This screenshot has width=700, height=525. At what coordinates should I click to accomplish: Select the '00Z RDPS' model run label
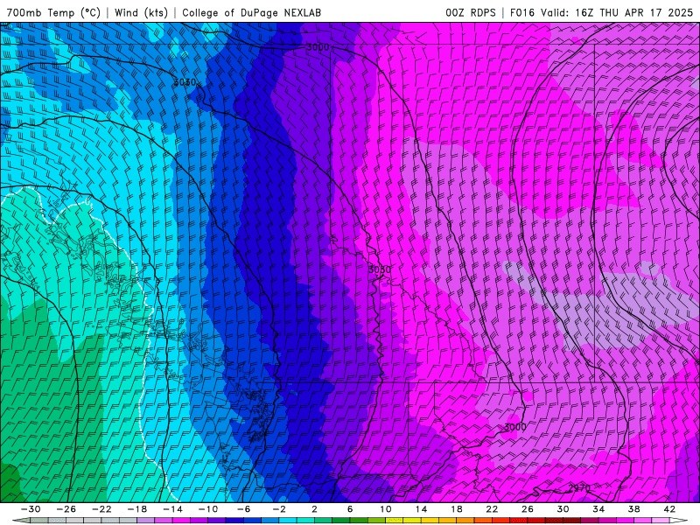(470, 12)
